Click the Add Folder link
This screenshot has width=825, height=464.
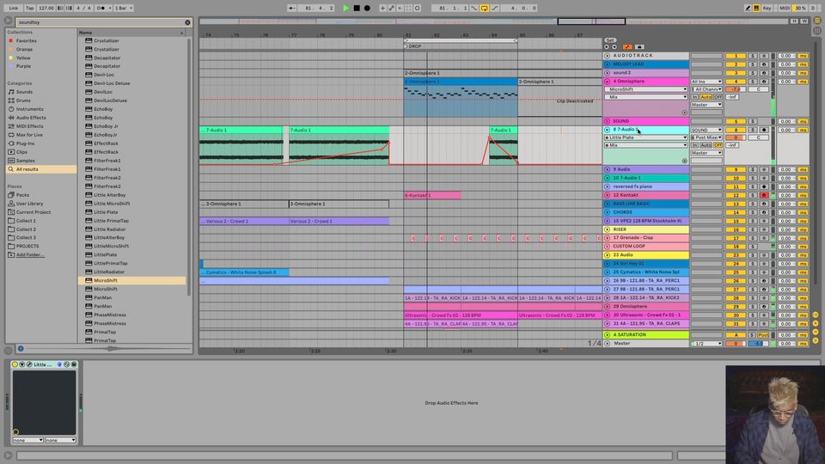[30, 254]
